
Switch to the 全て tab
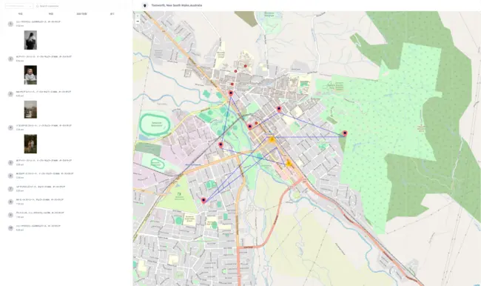(x=112, y=14)
